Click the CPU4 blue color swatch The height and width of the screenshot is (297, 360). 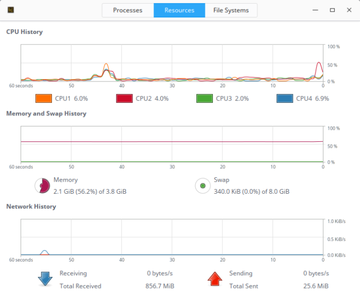click(x=285, y=98)
